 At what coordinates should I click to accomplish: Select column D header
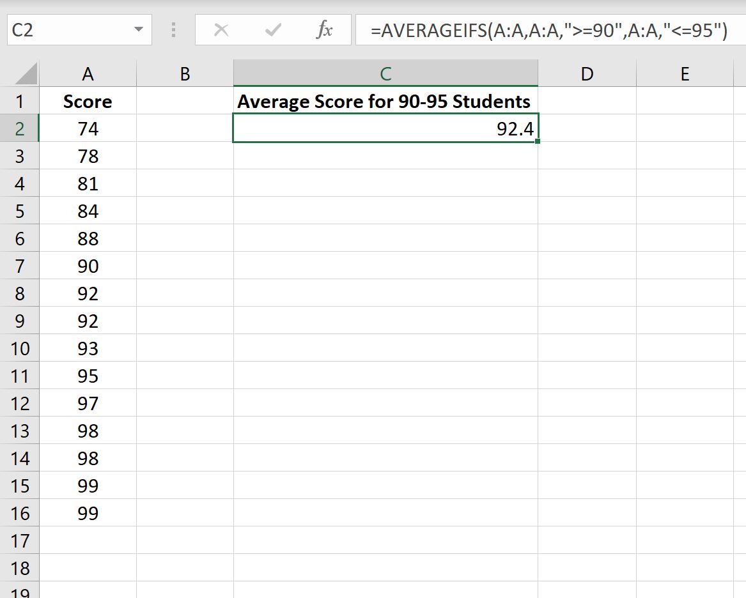coord(587,73)
